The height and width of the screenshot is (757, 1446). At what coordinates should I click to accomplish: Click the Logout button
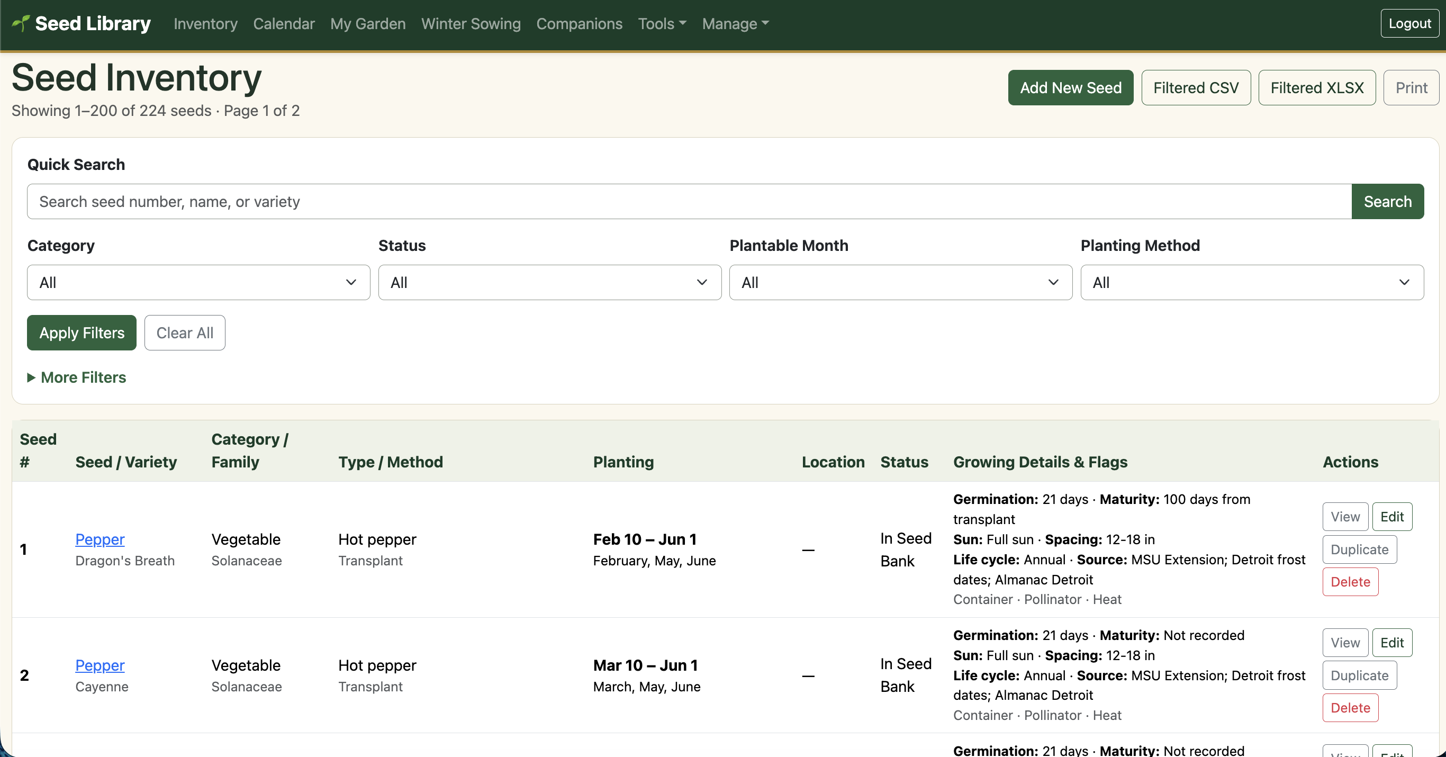(1409, 23)
